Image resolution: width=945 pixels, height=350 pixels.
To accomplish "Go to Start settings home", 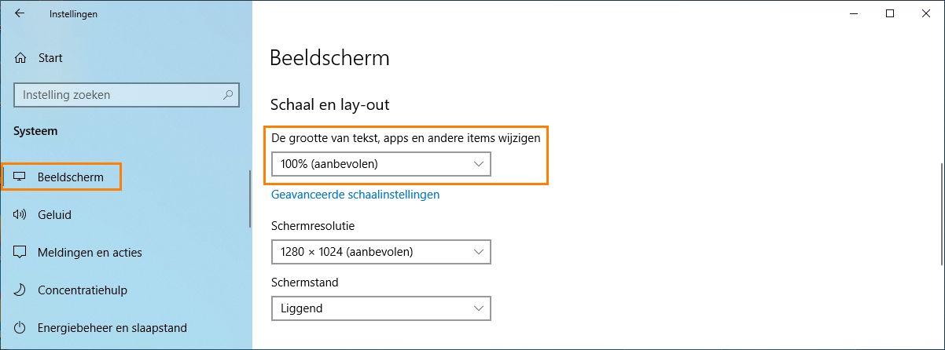I will (x=50, y=58).
